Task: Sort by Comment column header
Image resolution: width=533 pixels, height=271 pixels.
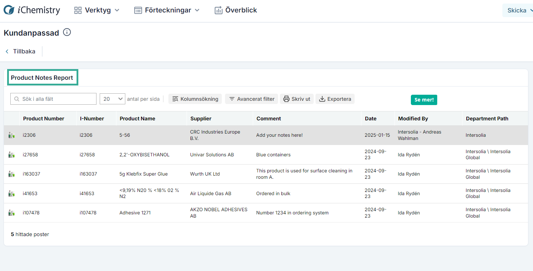Action: click(269, 119)
